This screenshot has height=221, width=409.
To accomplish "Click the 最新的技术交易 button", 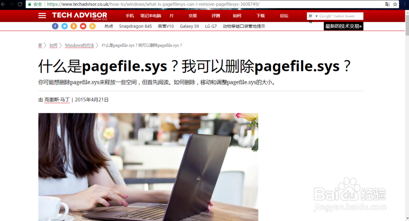I will point(344,26).
